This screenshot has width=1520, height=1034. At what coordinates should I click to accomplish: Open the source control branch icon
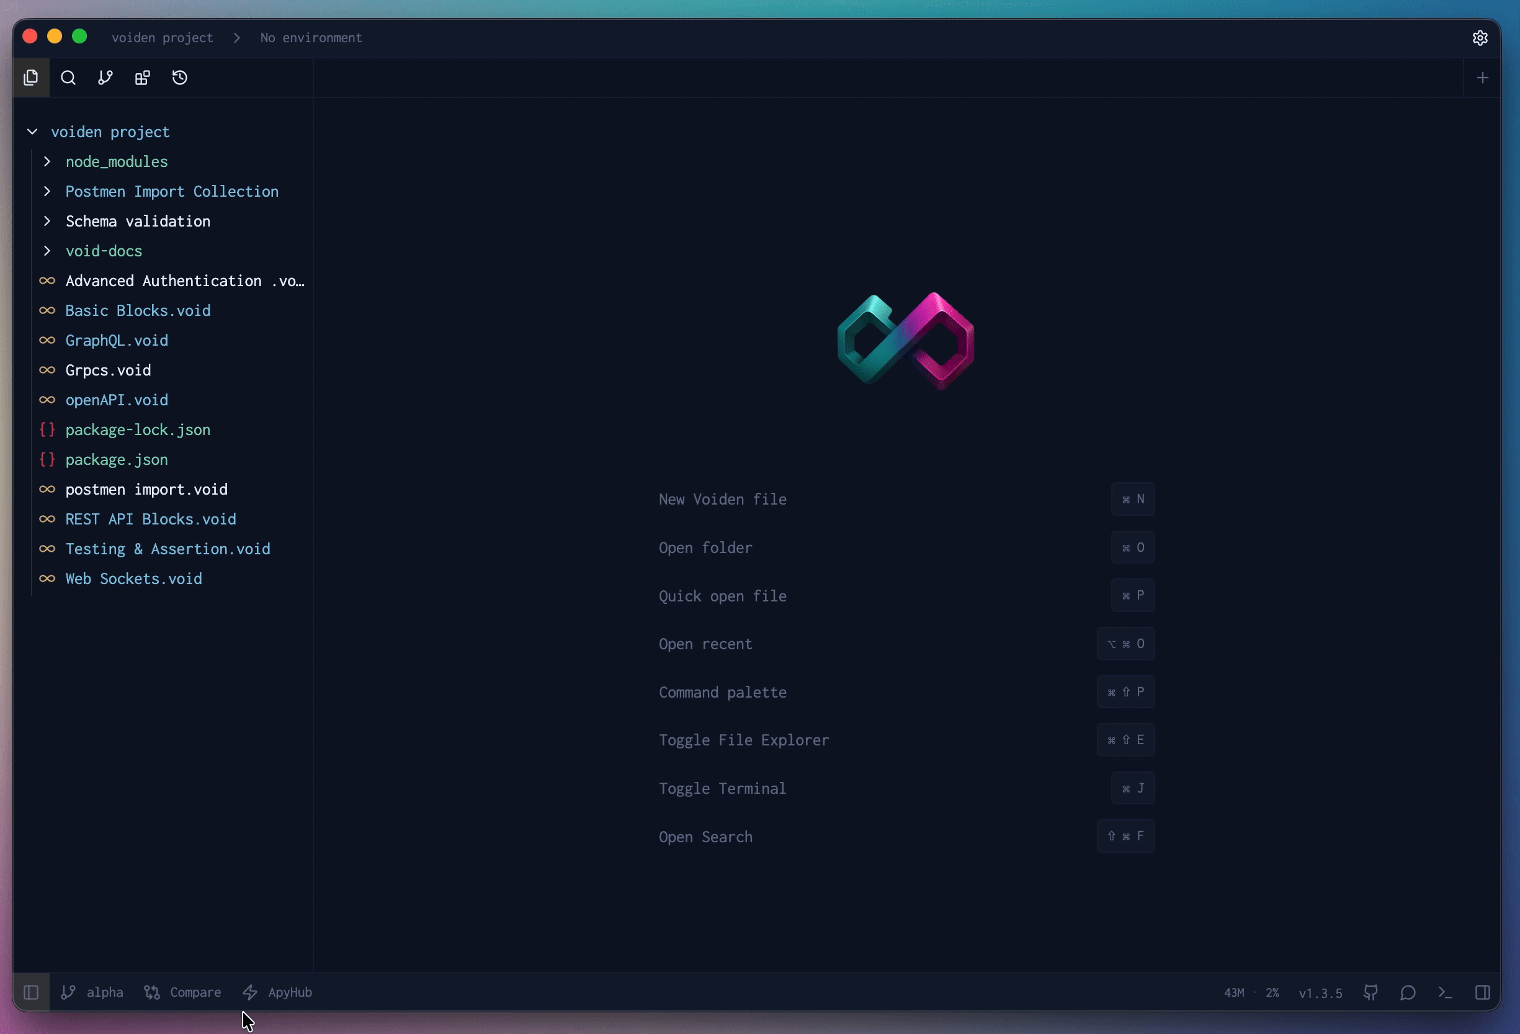point(105,78)
